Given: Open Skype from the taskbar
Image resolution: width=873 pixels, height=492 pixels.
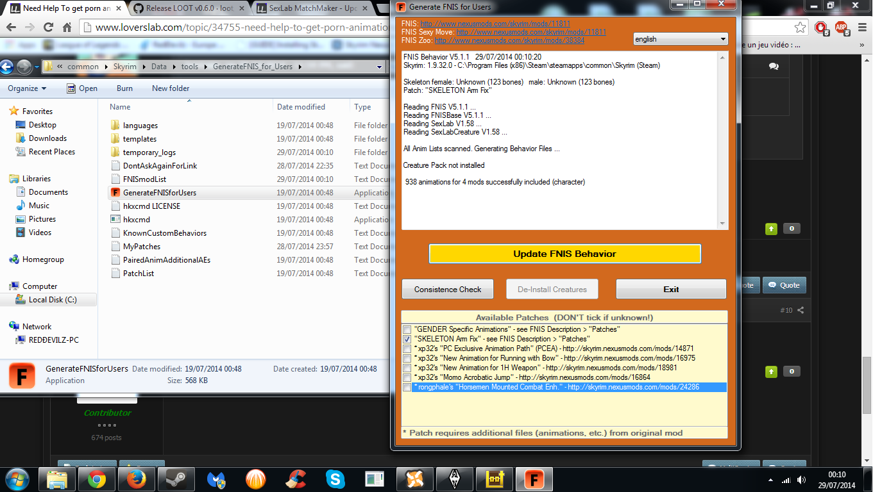Looking at the screenshot, I should 335,479.
